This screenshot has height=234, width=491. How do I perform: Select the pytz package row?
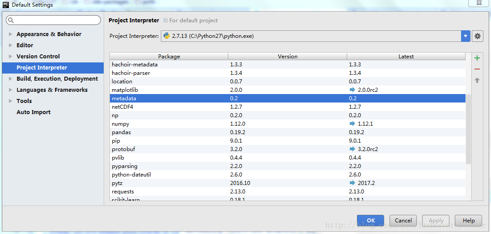(287, 183)
